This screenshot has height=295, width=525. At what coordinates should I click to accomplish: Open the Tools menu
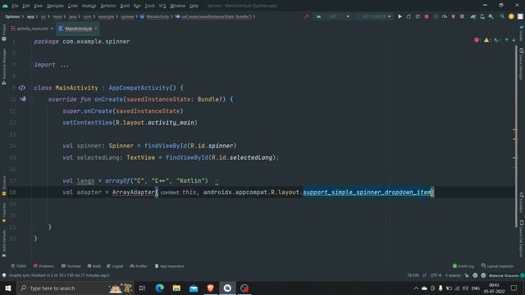[149, 6]
